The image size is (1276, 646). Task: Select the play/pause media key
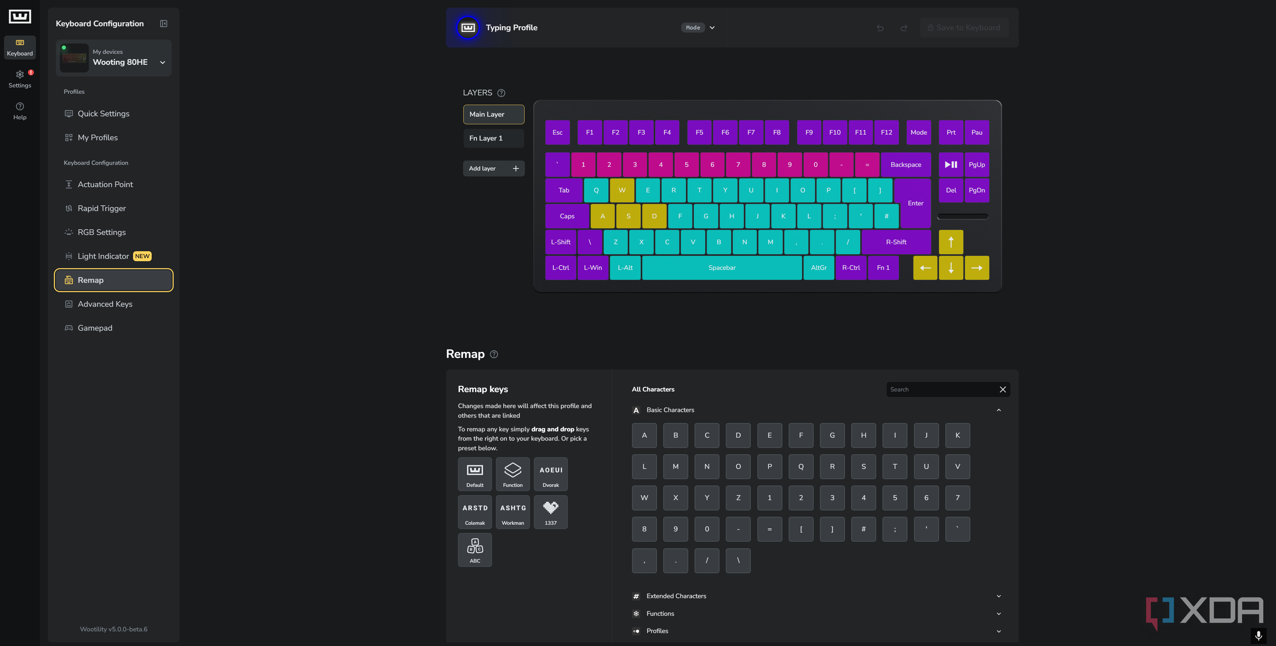[x=951, y=164]
